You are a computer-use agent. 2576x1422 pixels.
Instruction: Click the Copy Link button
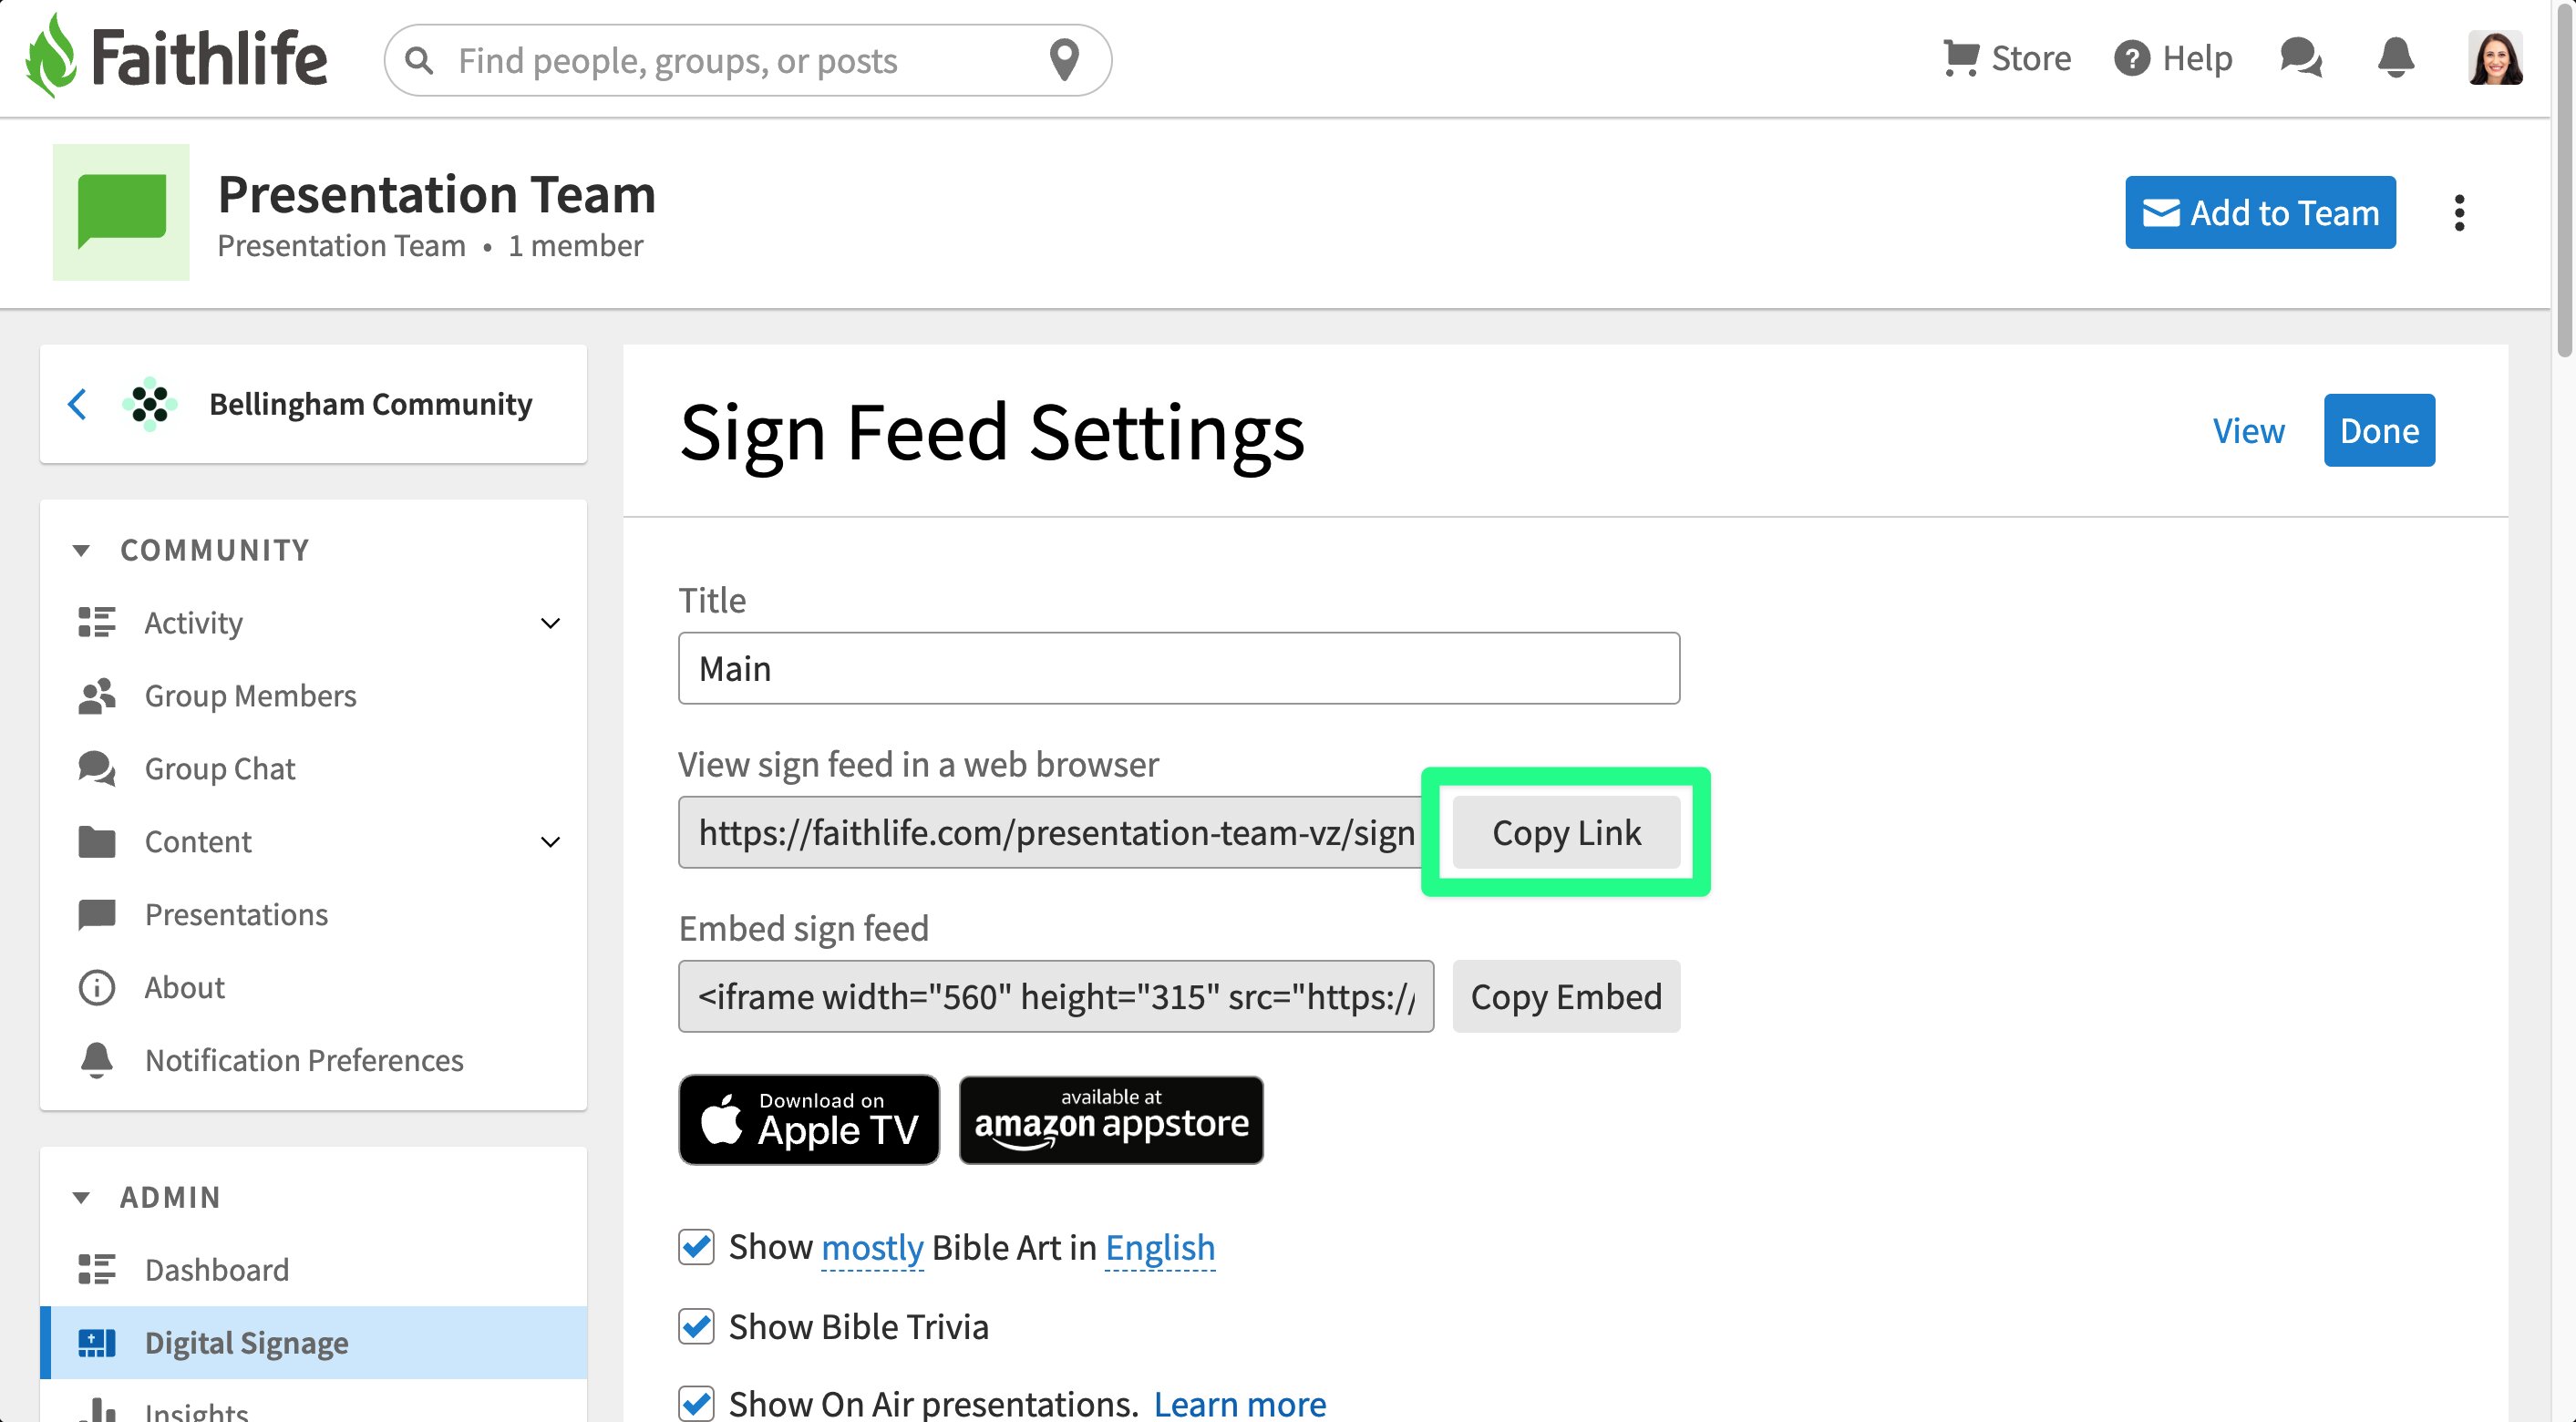point(1566,832)
